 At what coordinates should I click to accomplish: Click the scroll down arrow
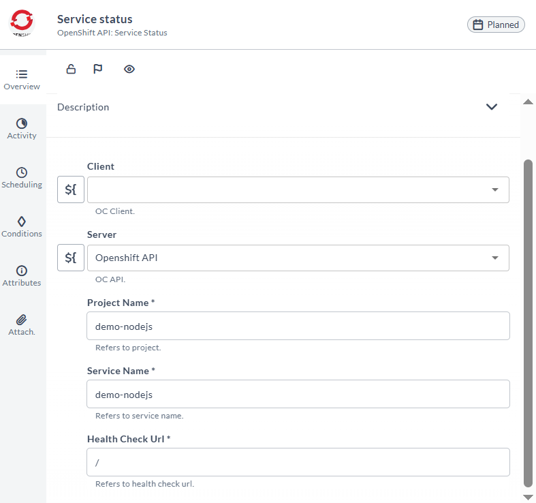click(x=528, y=497)
